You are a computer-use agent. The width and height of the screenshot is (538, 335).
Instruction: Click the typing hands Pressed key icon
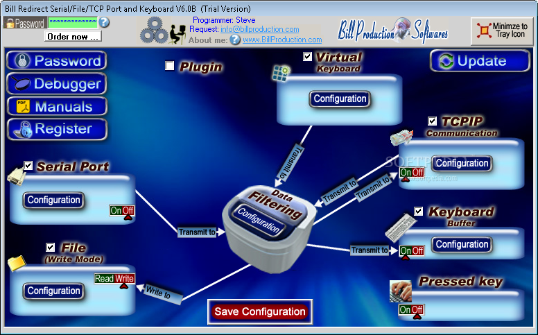click(401, 291)
